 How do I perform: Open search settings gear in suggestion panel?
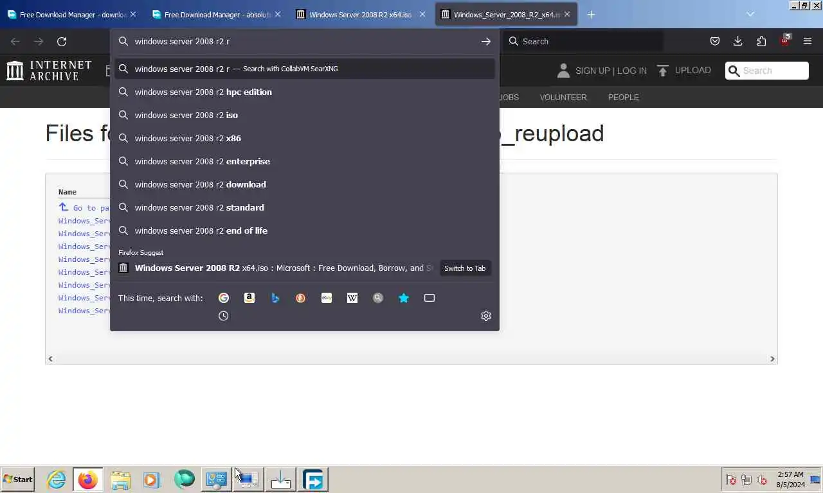coord(486,316)
